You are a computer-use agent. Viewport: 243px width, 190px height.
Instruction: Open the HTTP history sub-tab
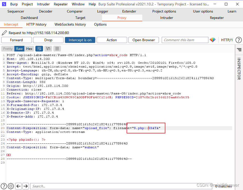pos(36,25)
